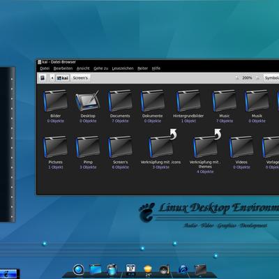Select the '7 Objekte' text under Music
Image resolution: width=279 pixels, height=279 pixels.
tap(225, 121)
